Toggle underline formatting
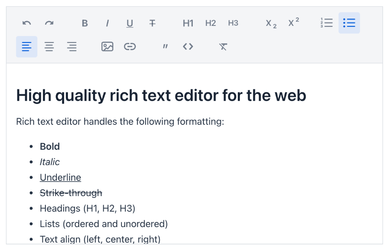 coord(130,23)
